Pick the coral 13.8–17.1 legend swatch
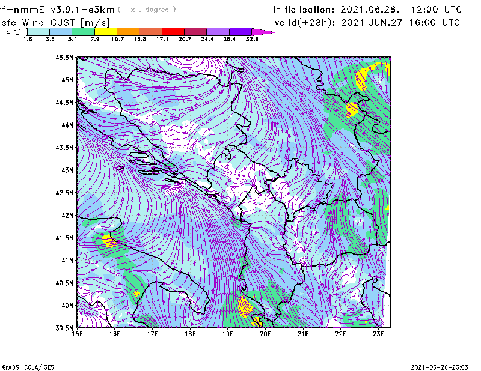 click(151, 32)
